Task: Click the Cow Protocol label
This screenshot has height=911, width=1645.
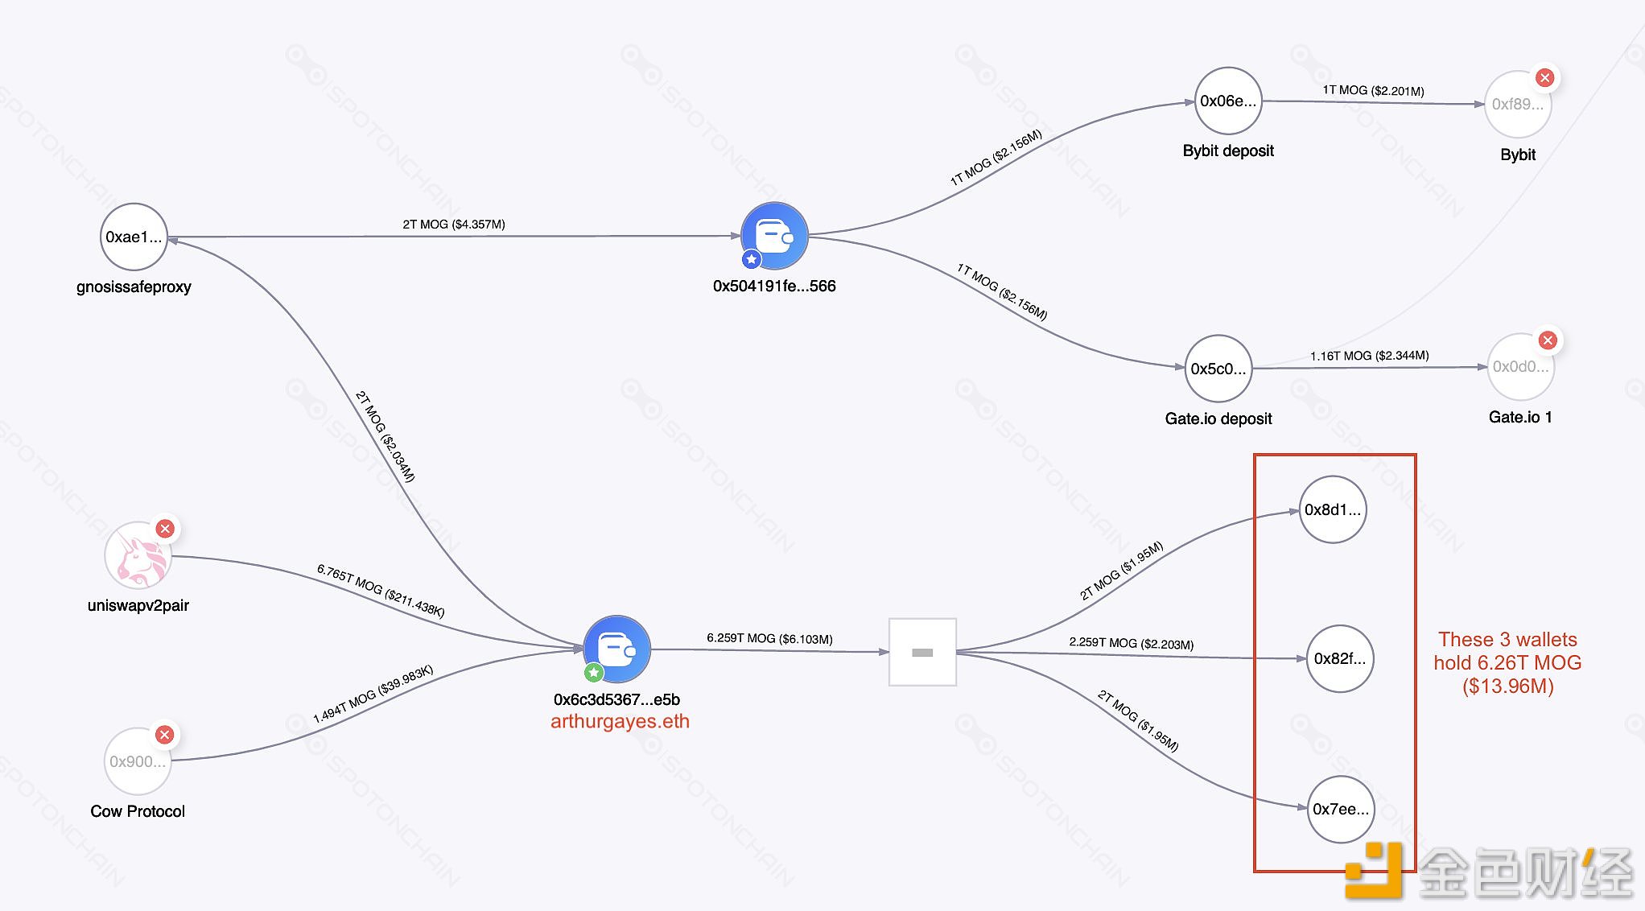Action: coord(138,811)
